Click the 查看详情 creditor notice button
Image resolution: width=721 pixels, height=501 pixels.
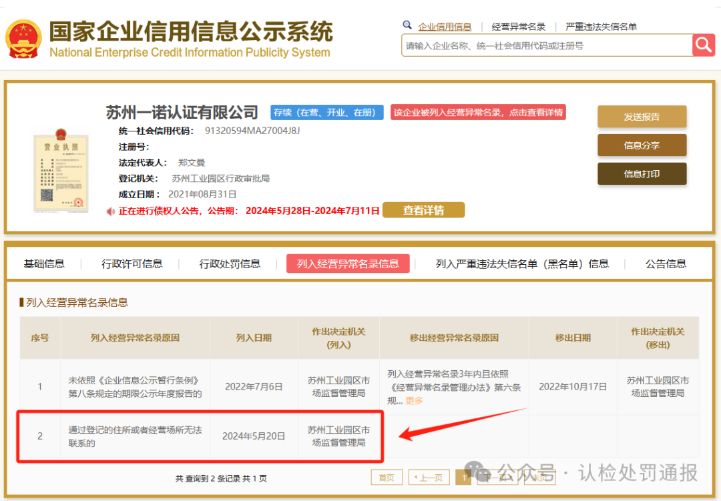click(423, 210)
